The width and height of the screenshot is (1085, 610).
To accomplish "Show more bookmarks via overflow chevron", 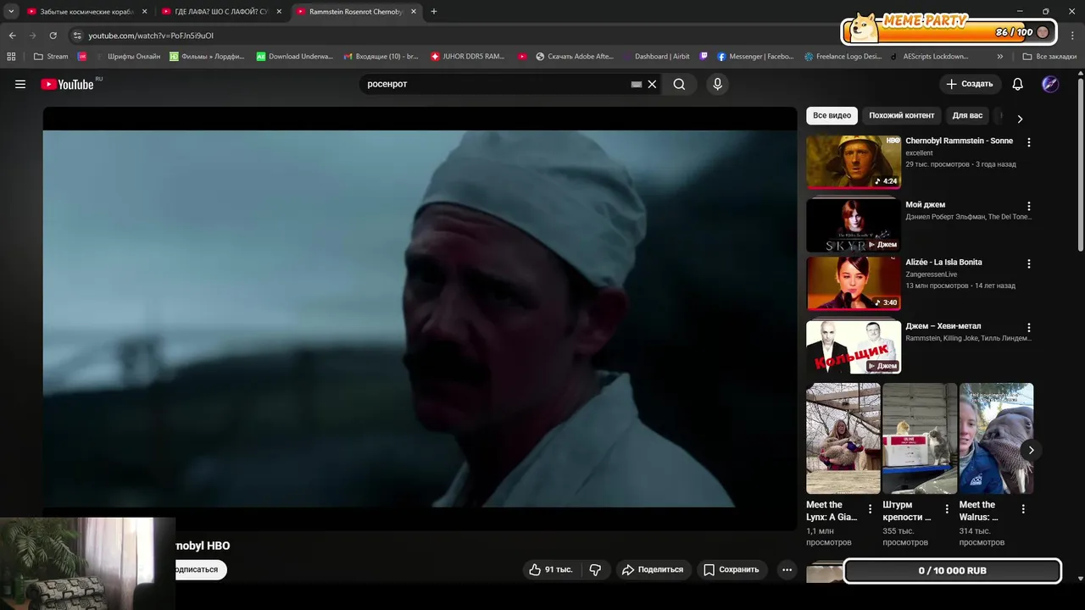I will [1000, 57].
